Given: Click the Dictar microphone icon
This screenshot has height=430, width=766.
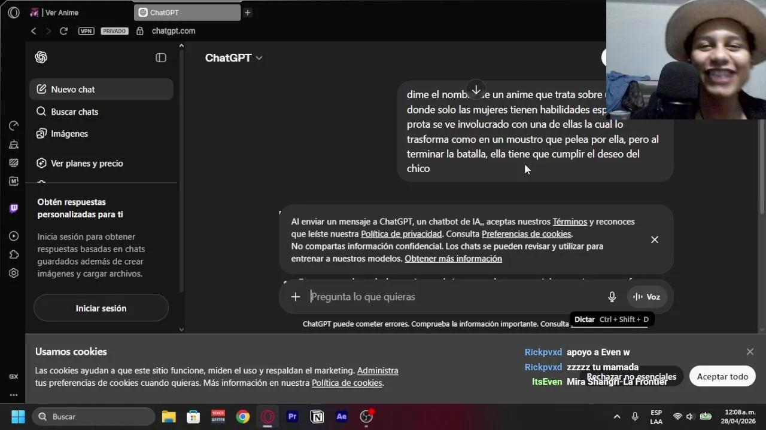Looking at the screenshot, I should pos(612,297).
